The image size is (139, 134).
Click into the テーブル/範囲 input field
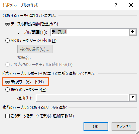click(90, 32)
